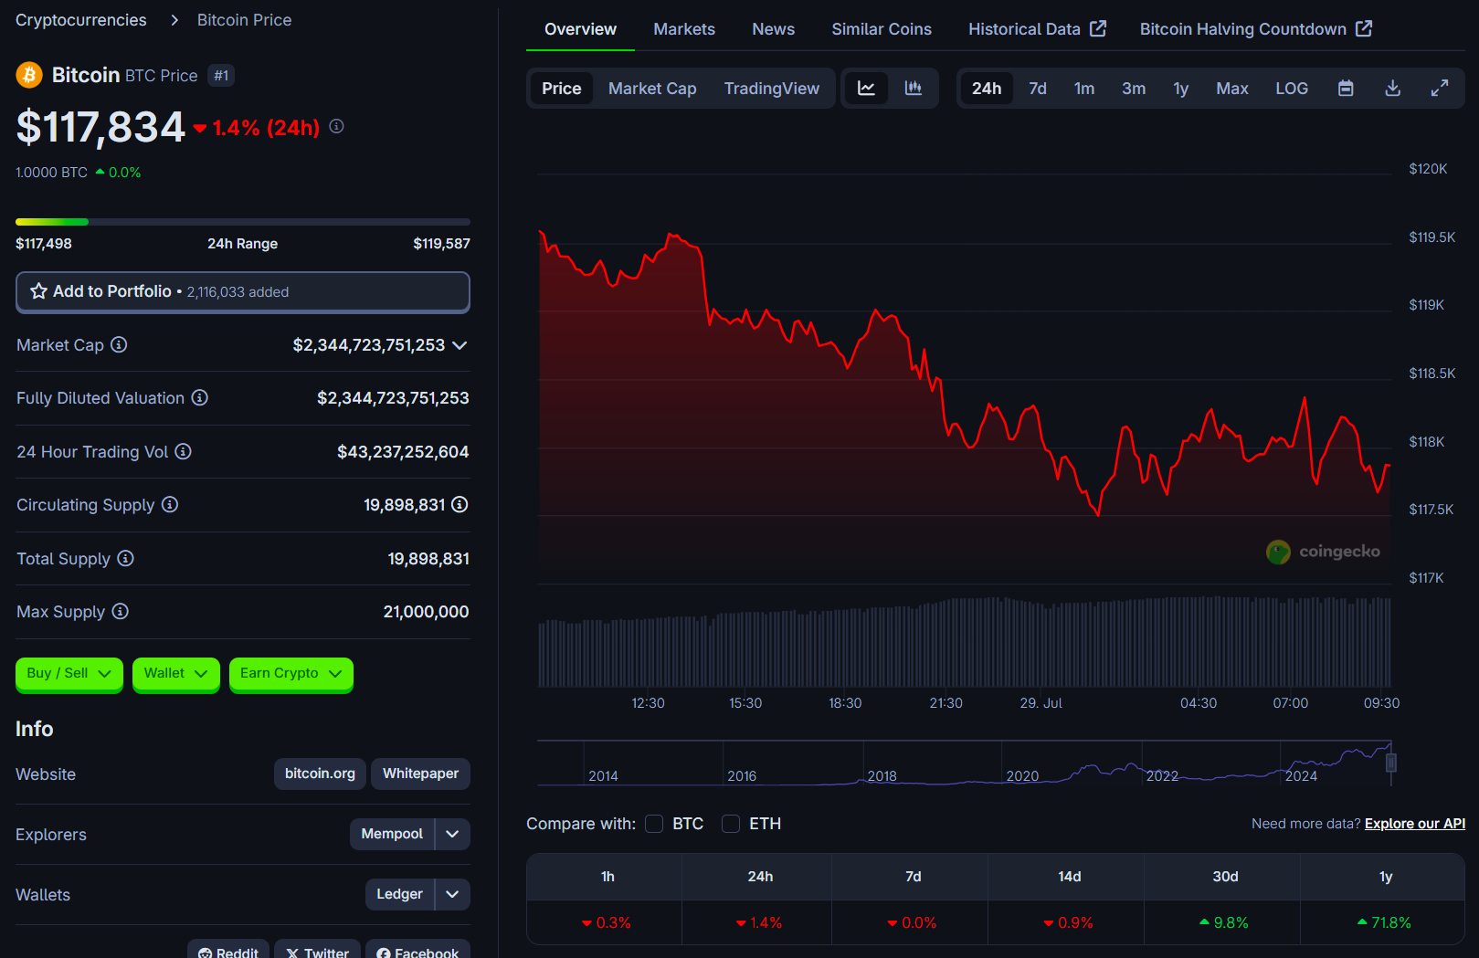Image resolution: width=1479 pixels, height=958 pixels.
Task: Check the BTC compare checkbox
Action: [x=654, y=824]
